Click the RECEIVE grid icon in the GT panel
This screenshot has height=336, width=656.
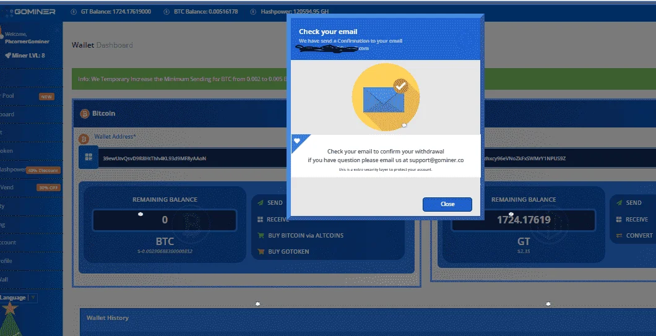coord(619,219)
